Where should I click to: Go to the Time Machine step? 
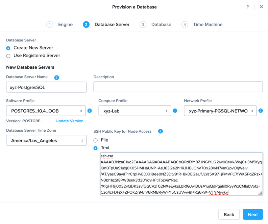point(208,25)
